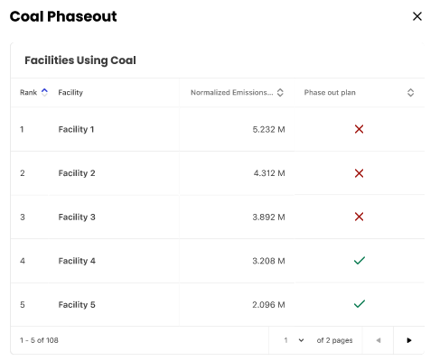This screenshot has width=430, height=361.
Task: Click the Rank column header
Action: tap(28, 92)
